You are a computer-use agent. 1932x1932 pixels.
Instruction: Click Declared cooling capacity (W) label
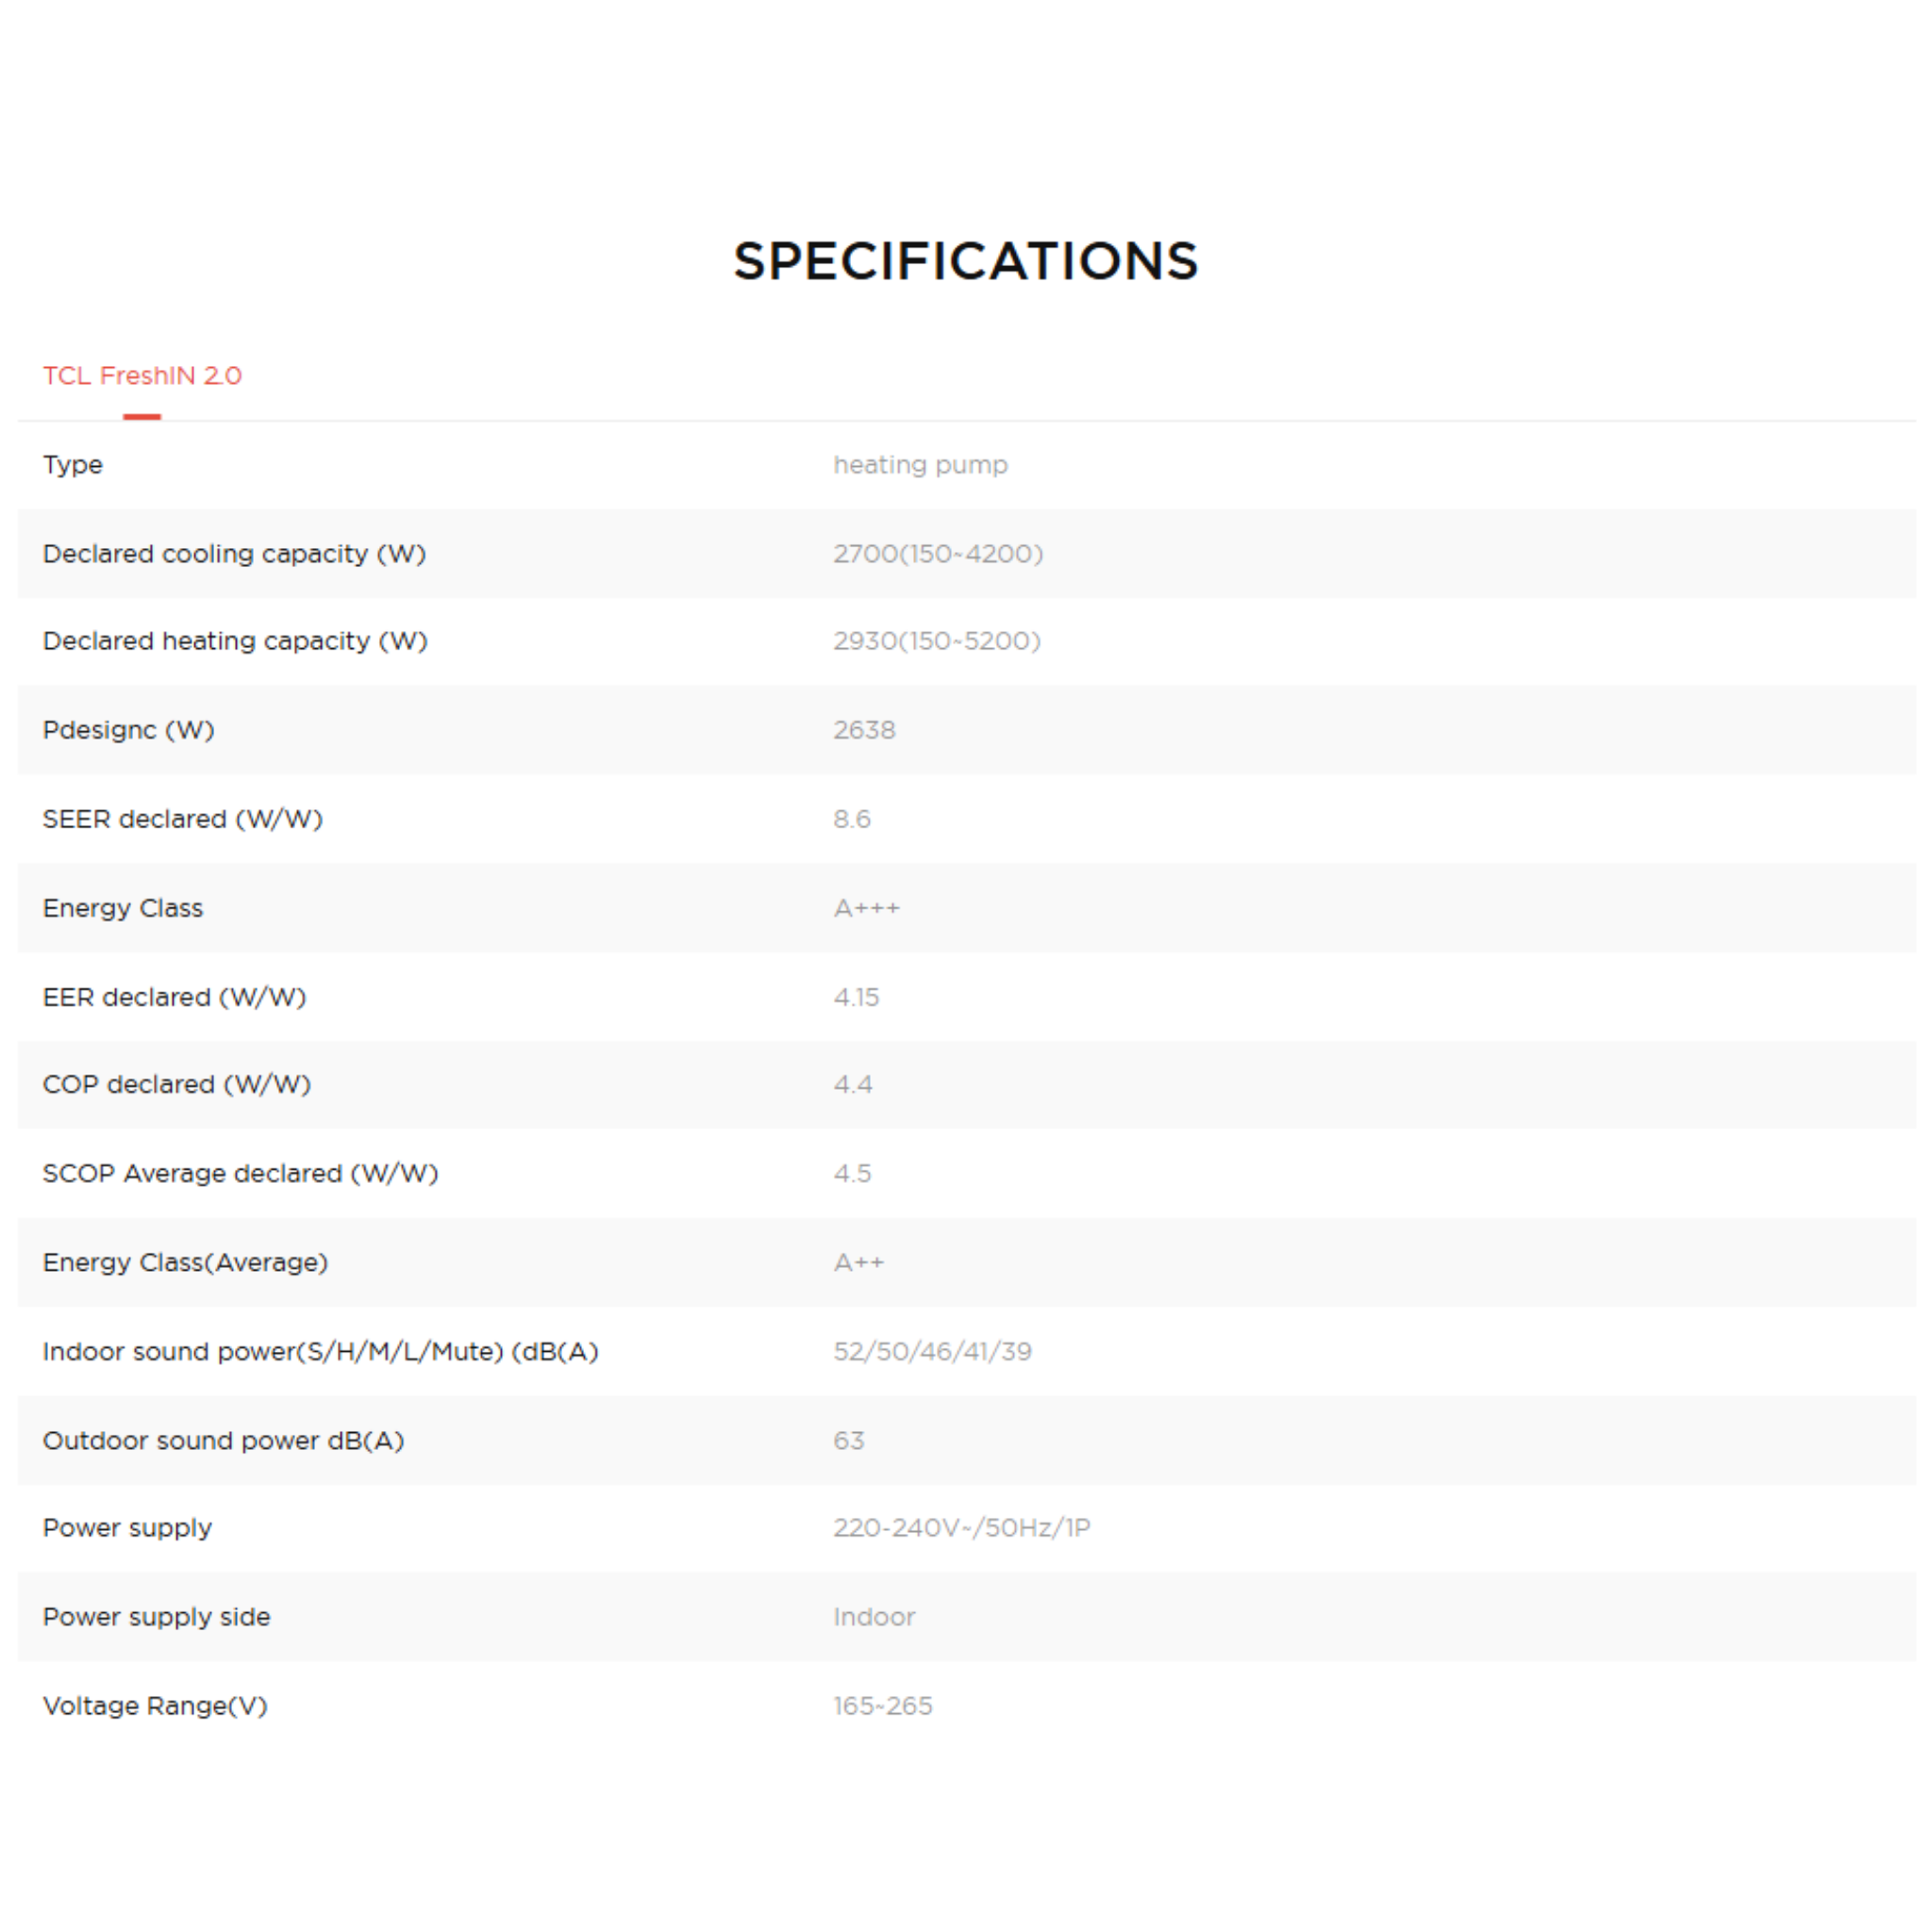234,554
